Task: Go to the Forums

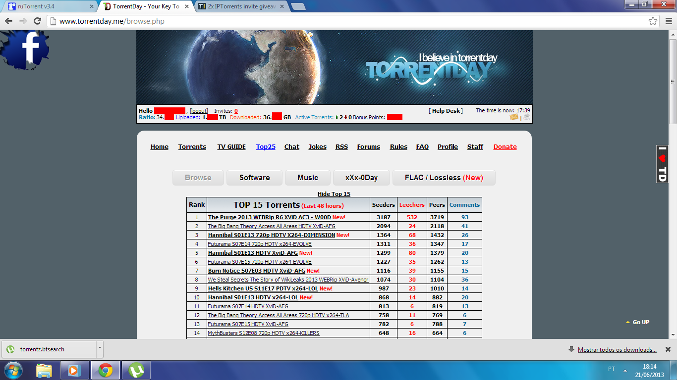Action: 369,146
